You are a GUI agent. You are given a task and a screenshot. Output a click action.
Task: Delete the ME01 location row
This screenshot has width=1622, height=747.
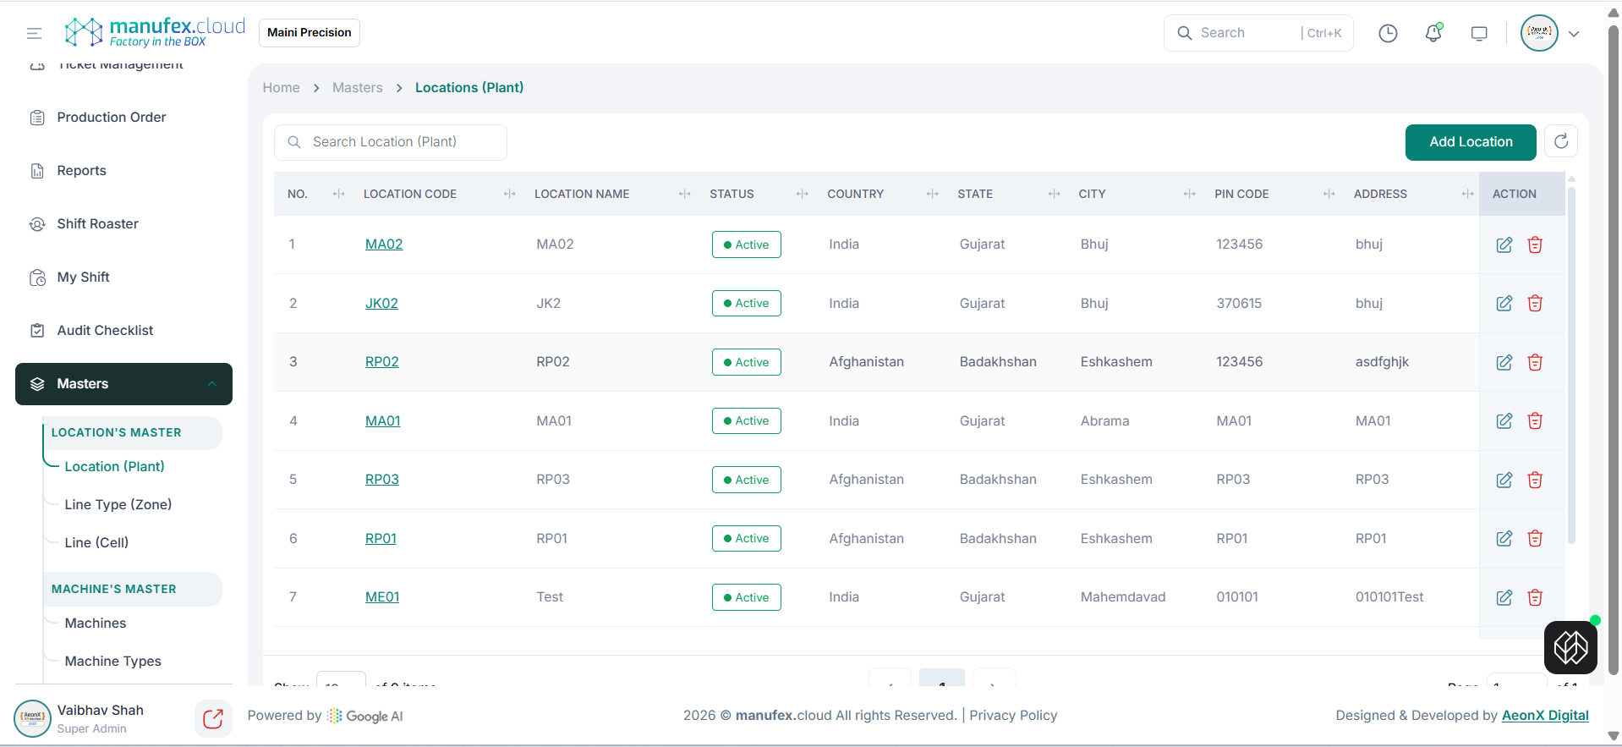pyautogui.click(x=1535, y=597)
